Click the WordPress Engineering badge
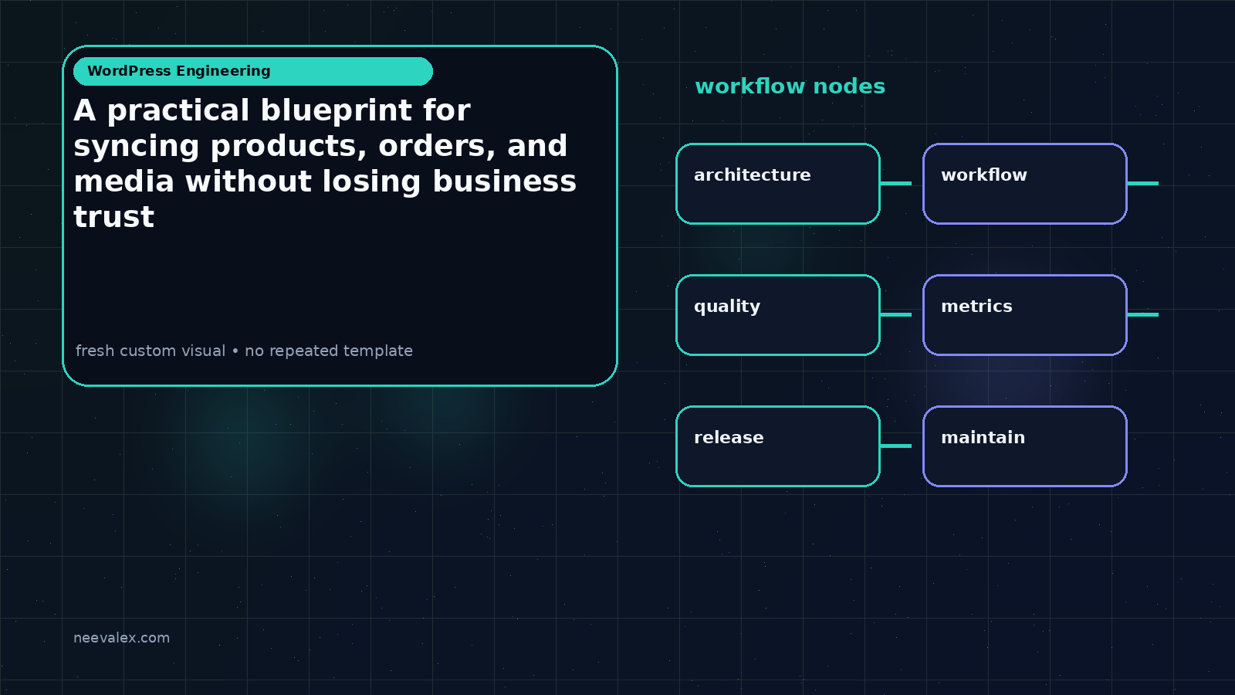The width and height of the screenshot is (1235, 695). tap(253, 71)
